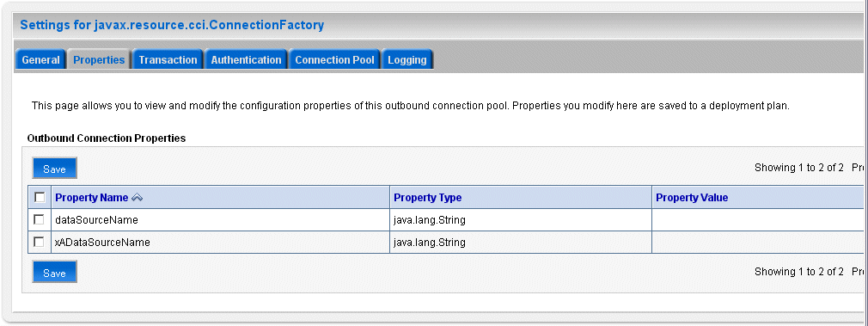Tick the select-all checkbox in table header

click(x=40, y=197)
